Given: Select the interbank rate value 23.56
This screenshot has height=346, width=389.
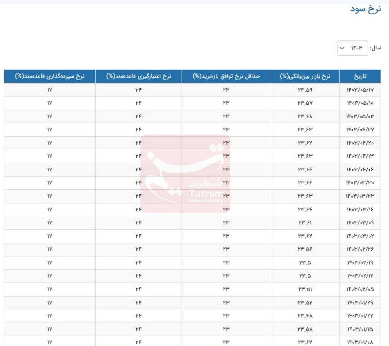Looking at the screenshot, I should (305, 249).
